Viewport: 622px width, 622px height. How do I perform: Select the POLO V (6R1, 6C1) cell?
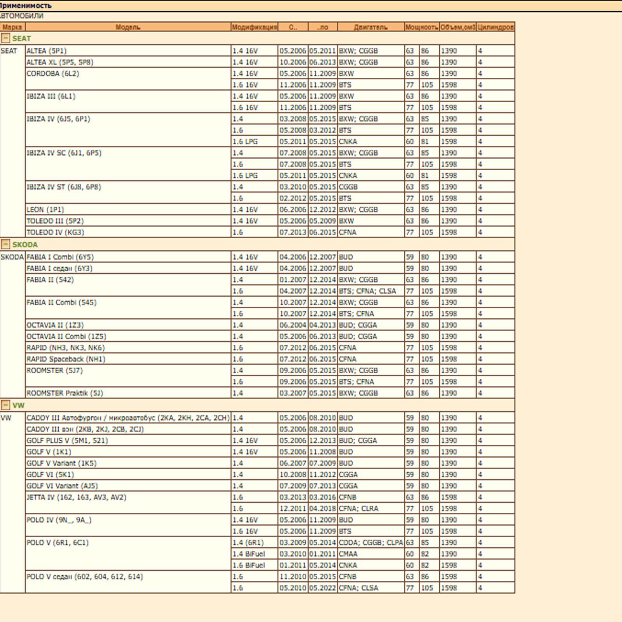point(58,543)
